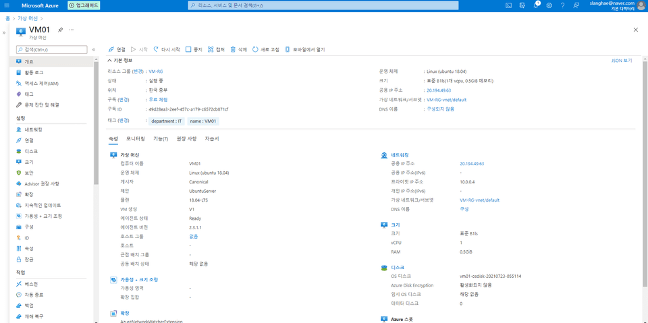Viewport: 648px width, 323px height.
Task: Switch to the 기능(7) tab
Action: pos(161,139)
